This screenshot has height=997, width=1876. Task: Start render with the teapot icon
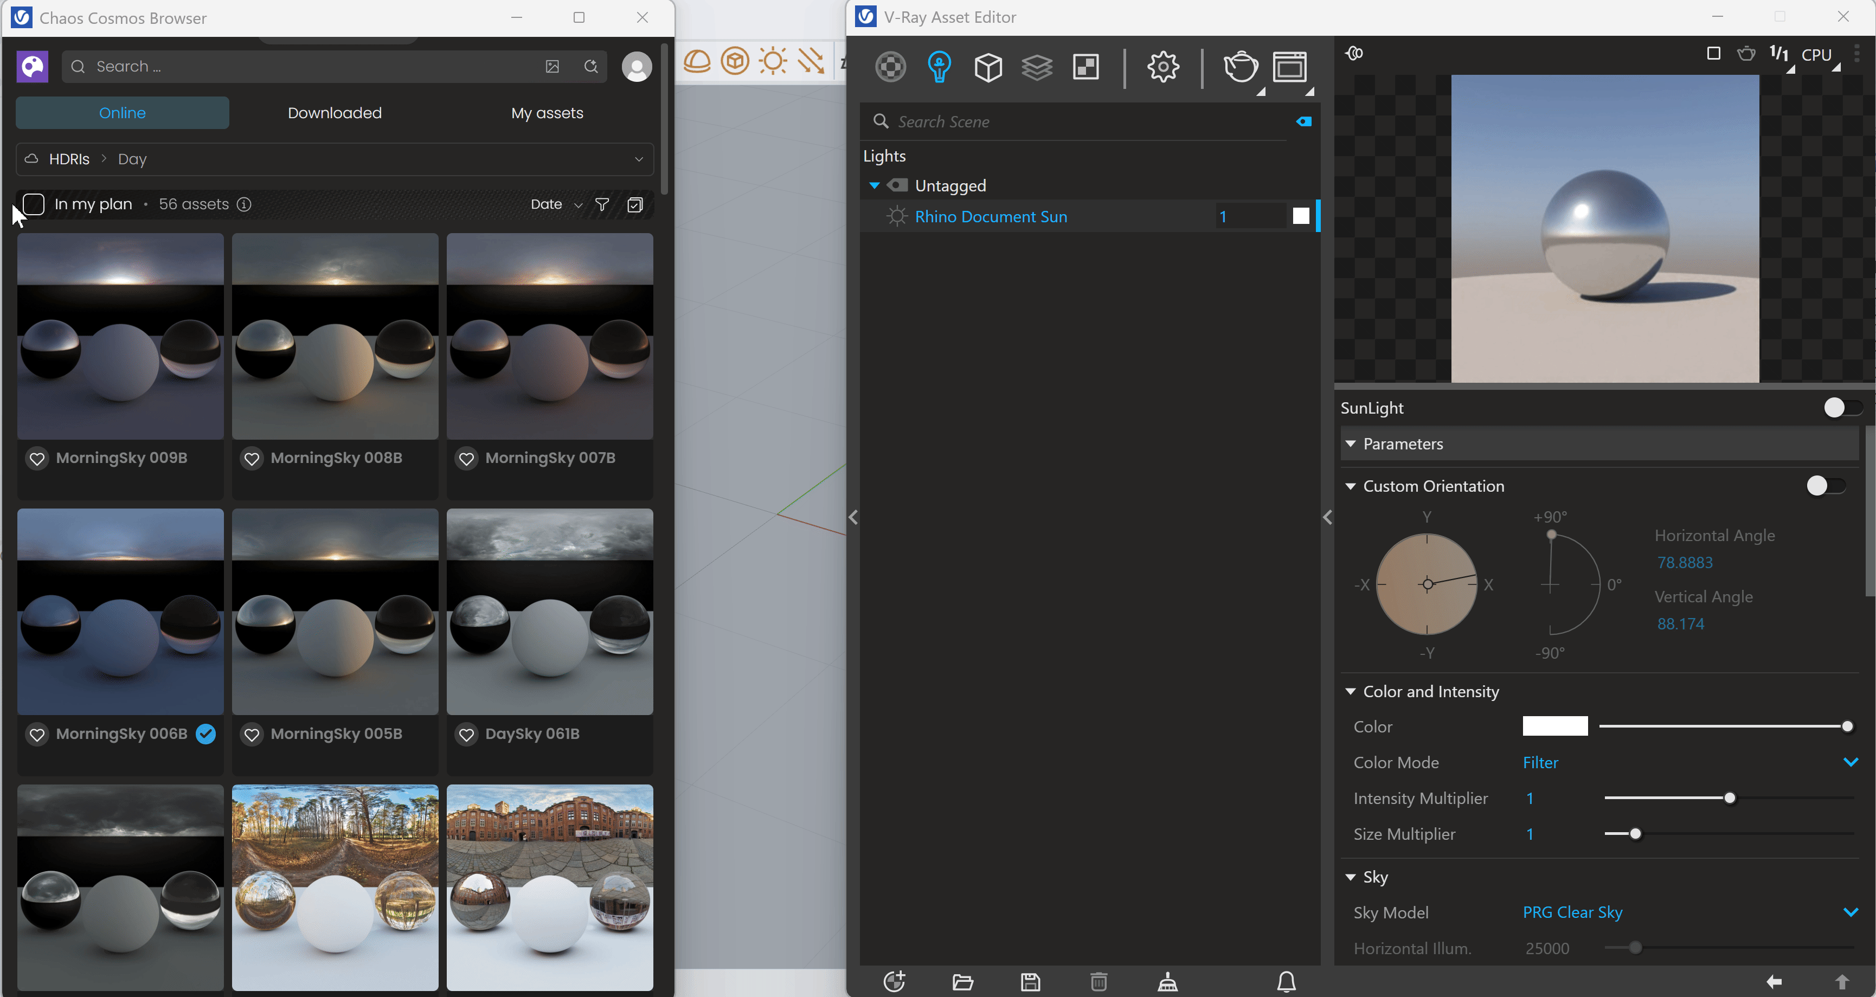[1240, 67]
